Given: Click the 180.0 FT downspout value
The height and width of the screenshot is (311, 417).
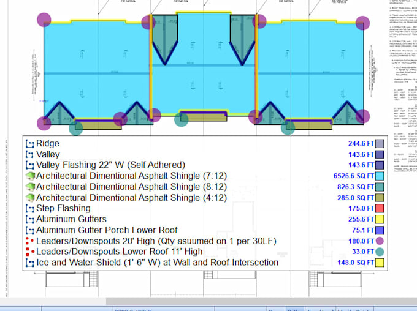Looking at the screenshot, I should coord(361,241).
